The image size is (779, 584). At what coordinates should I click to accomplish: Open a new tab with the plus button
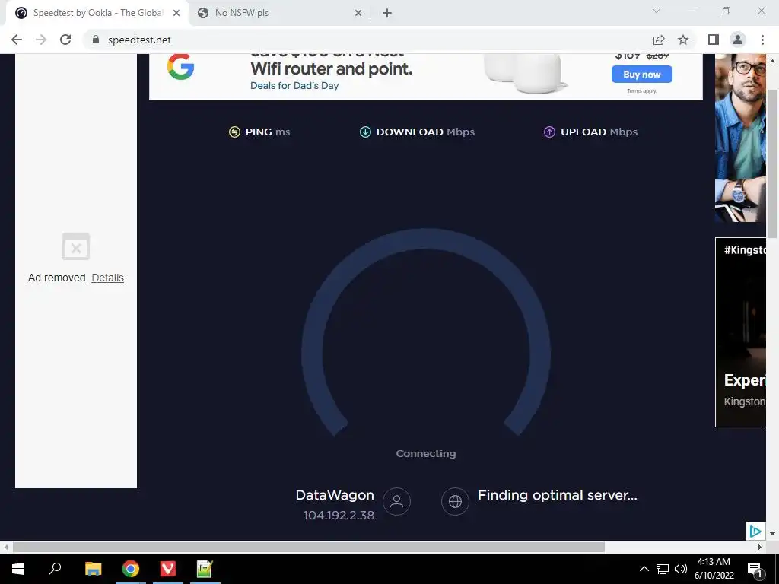(x=387, y=14)
